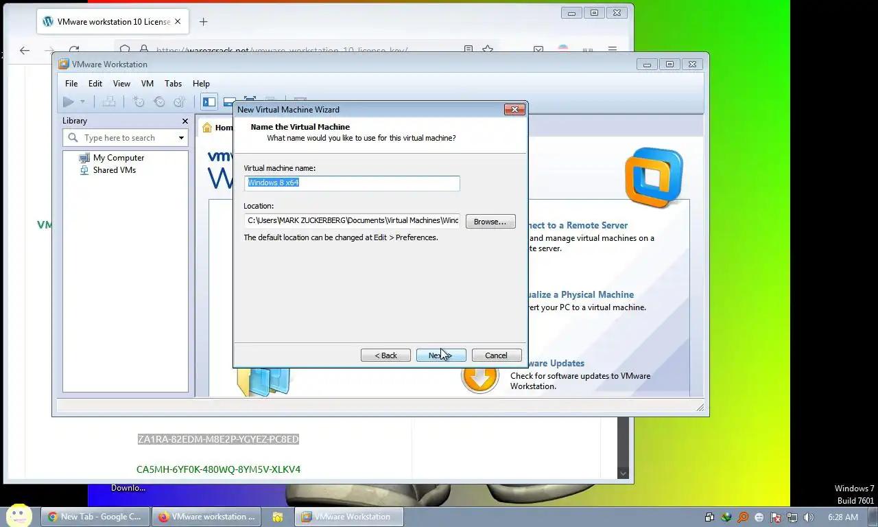The image size is (878, 527).
Task: Open the Firefox hamburger menu
Action: pyautogui.click(x=612, y=50)
